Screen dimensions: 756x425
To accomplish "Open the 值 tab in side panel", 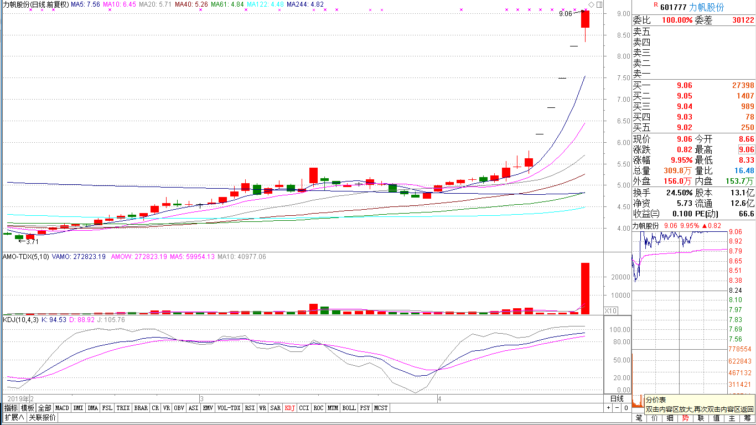I will [x=717, y=418].
